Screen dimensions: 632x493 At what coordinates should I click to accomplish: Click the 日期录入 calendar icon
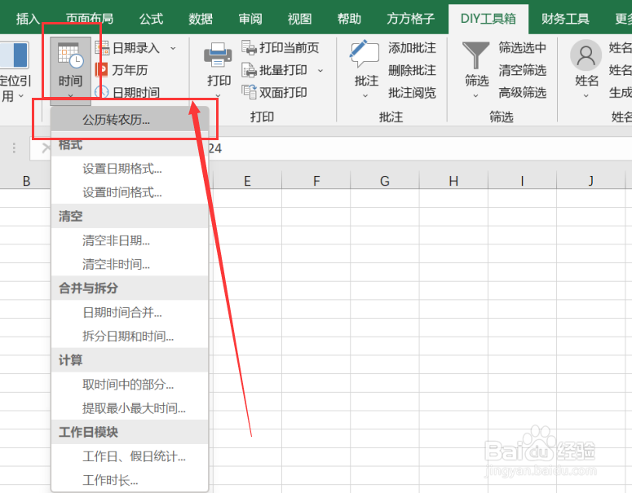(x=103, y=48)
